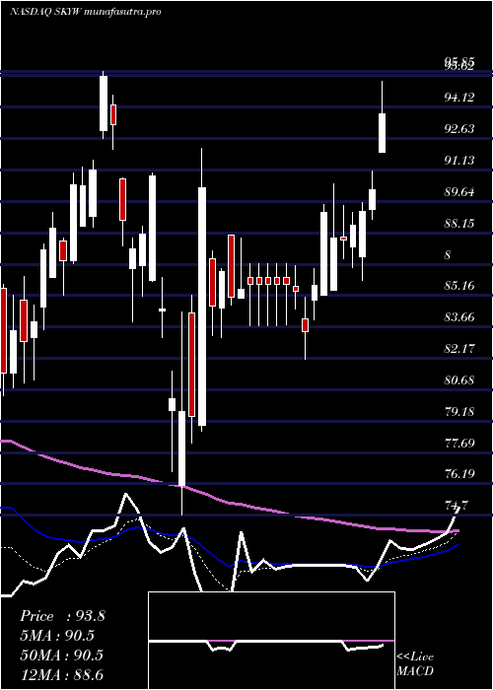Click the 5MA : 90.5 readout
This screenshot has height=690, width=493.
[57, 636]
